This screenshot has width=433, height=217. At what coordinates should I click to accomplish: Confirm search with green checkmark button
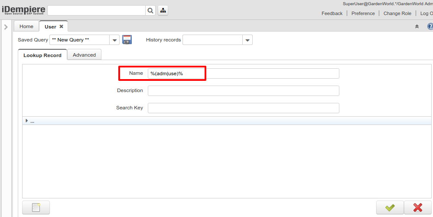click(x=390, y=207)
